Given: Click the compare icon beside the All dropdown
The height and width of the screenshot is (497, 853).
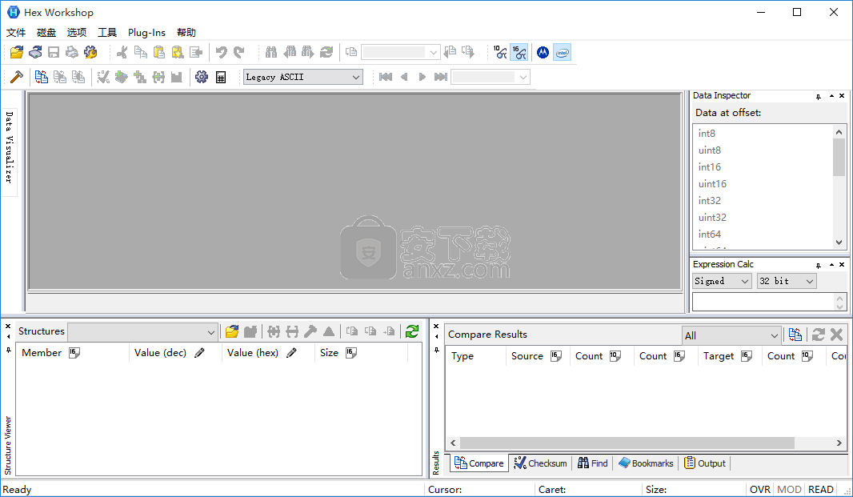Looking at the screenshot, I should click(795, 335).
